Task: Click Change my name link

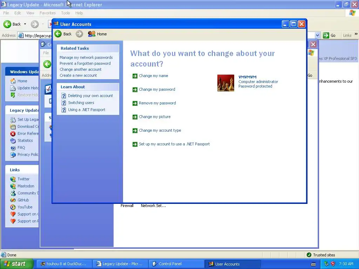Action: pyautogui.click(x=154, y=76)
